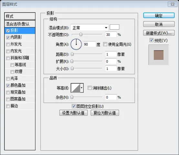
Task: Uncheck the 颜色叠加 checkbox
Action: [x=8, y=86]
